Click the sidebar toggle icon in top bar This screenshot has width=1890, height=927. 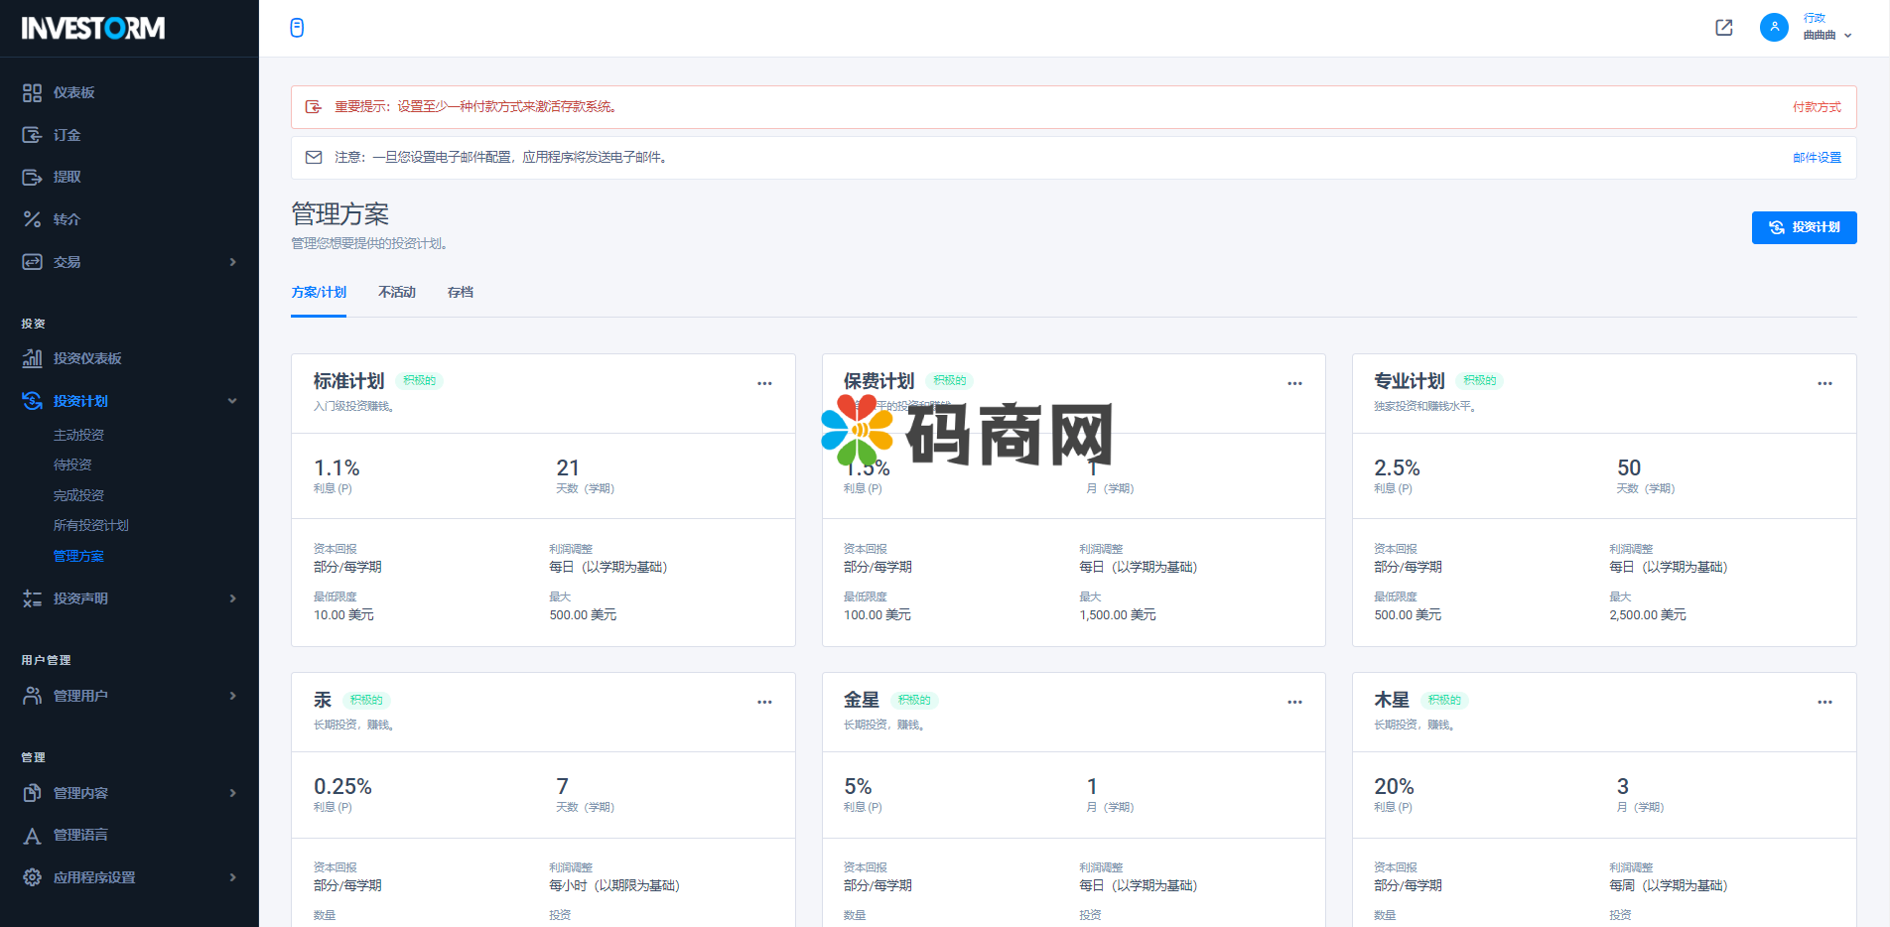click(x=297, y=28)
